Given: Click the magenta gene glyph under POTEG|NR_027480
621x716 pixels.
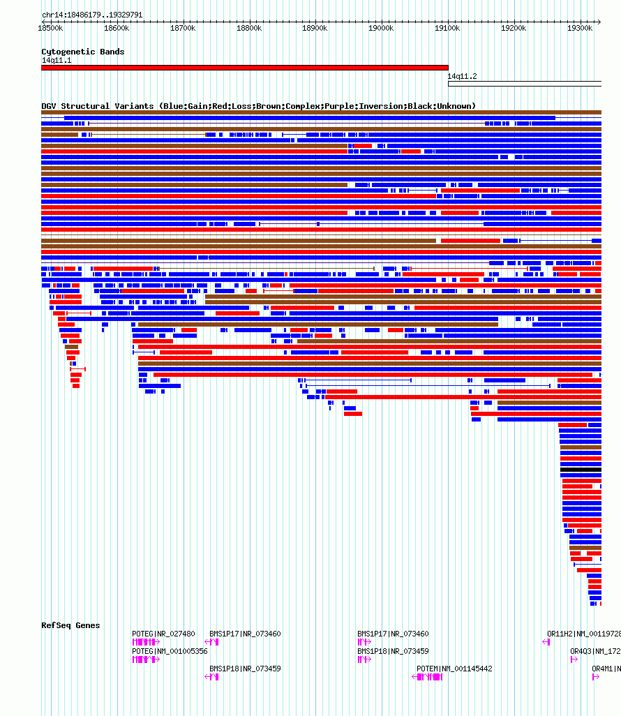Looking at the screenshot, I should click(146, 642).
